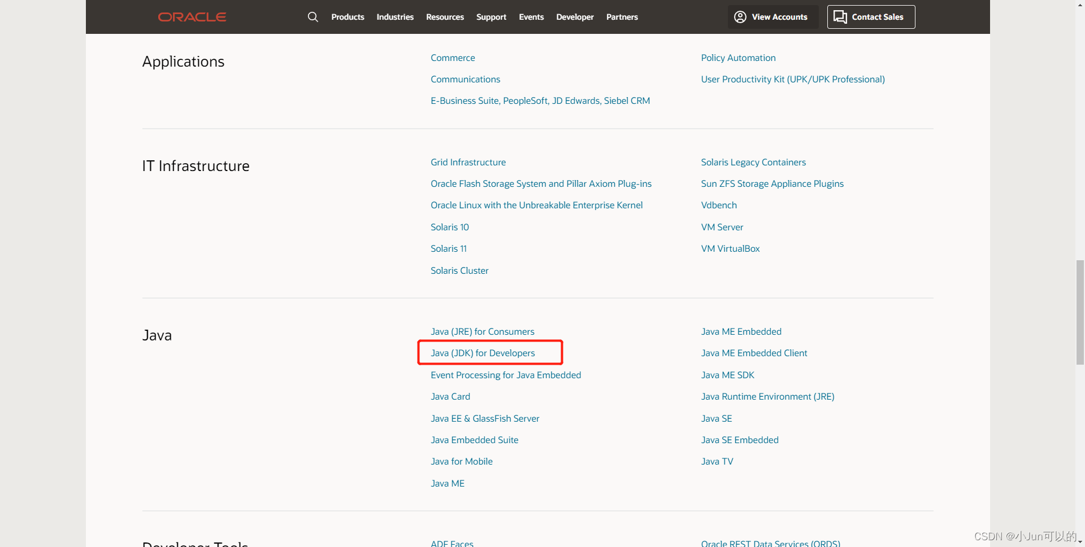The image size is (1085, 547).
Task: Click the View Accounts button
Action: tap(772, 17)
